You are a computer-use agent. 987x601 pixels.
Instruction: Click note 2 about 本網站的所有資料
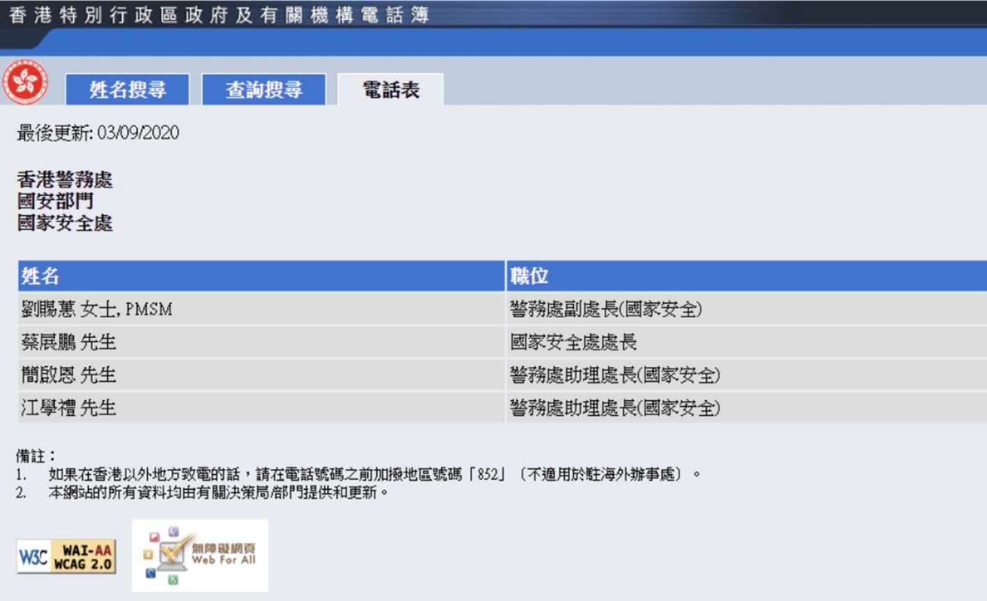tap(218, 492)
